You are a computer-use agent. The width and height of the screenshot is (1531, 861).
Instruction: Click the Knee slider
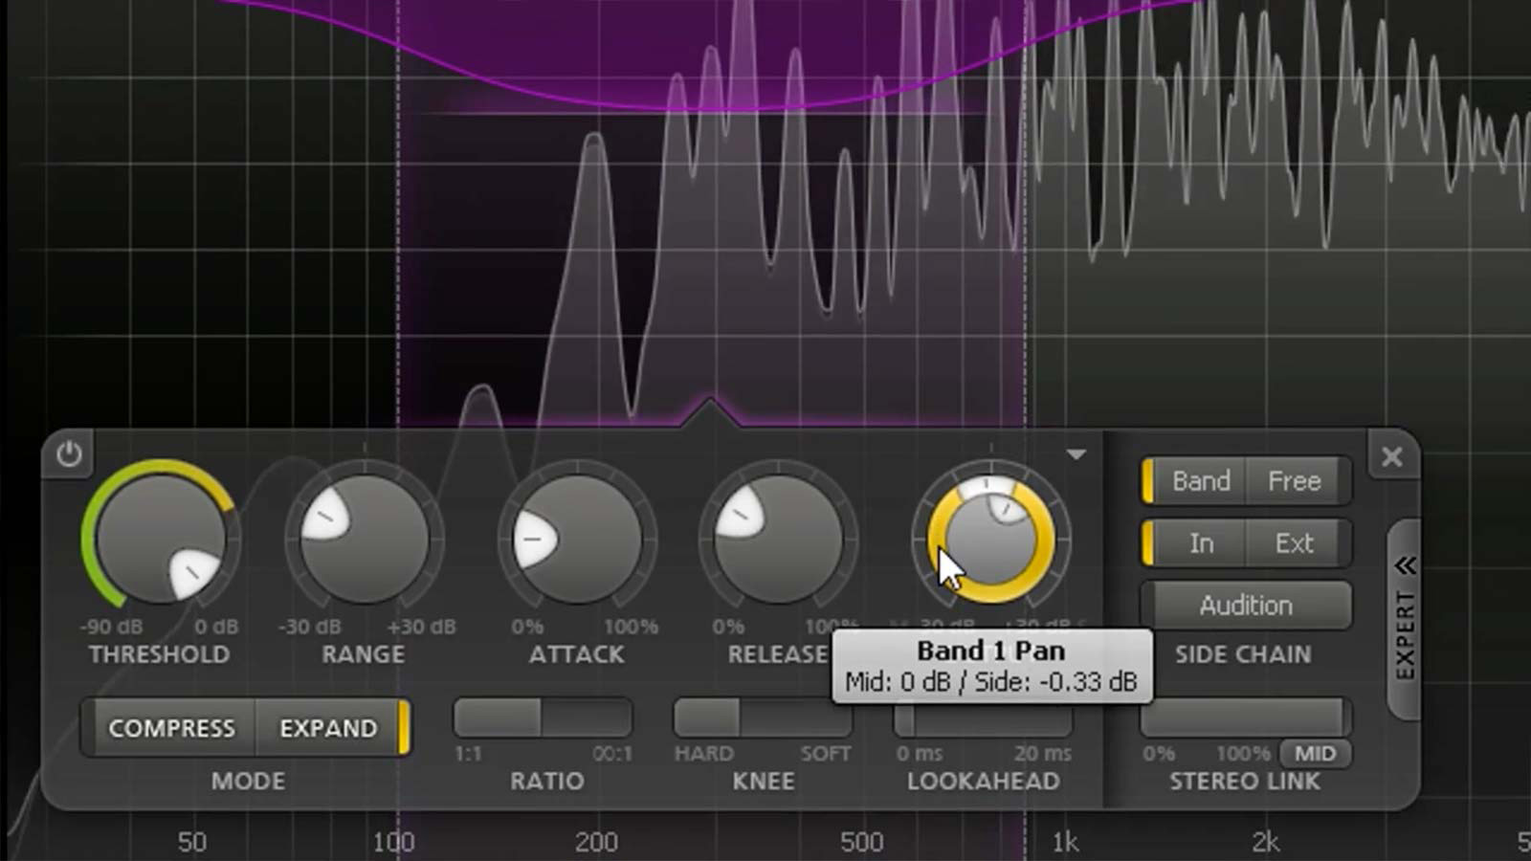click(x=762, y=717)
